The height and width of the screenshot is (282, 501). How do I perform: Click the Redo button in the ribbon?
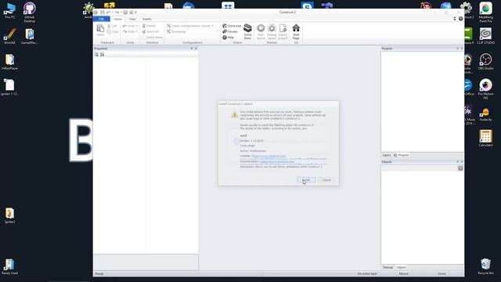point(129,31)
